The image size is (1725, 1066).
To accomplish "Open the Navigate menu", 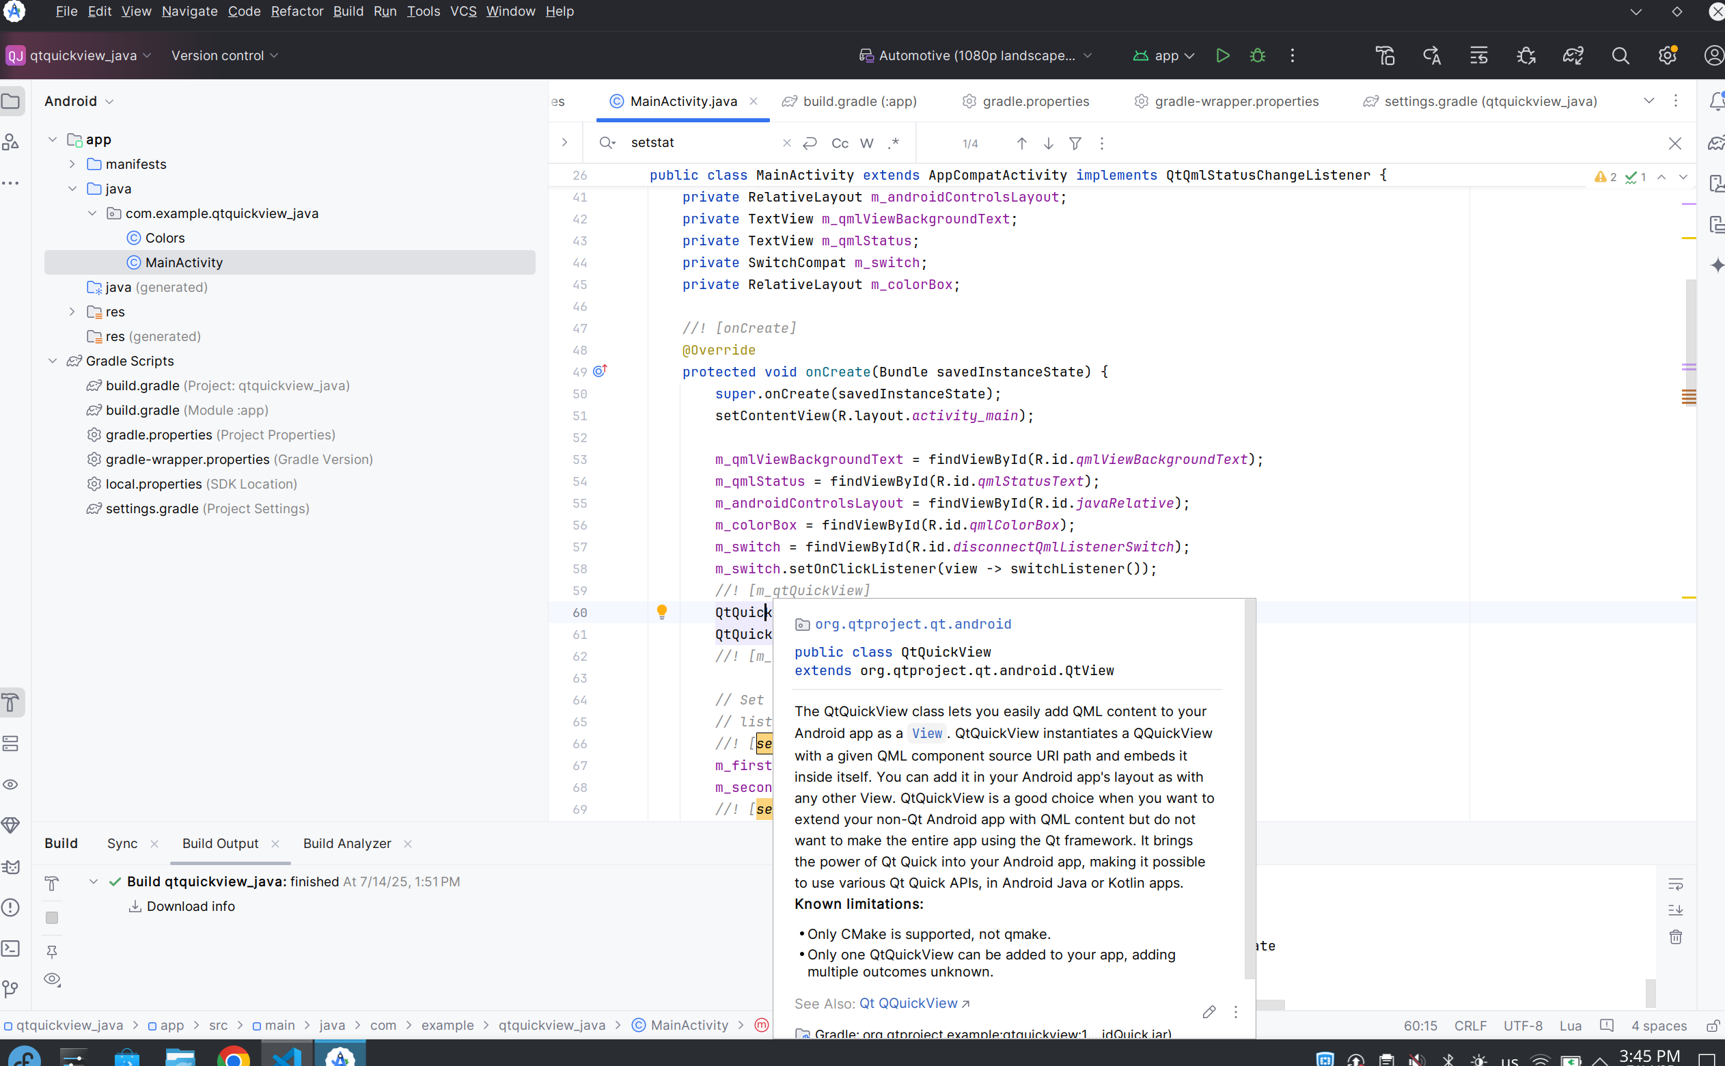I will click(189, 12).
